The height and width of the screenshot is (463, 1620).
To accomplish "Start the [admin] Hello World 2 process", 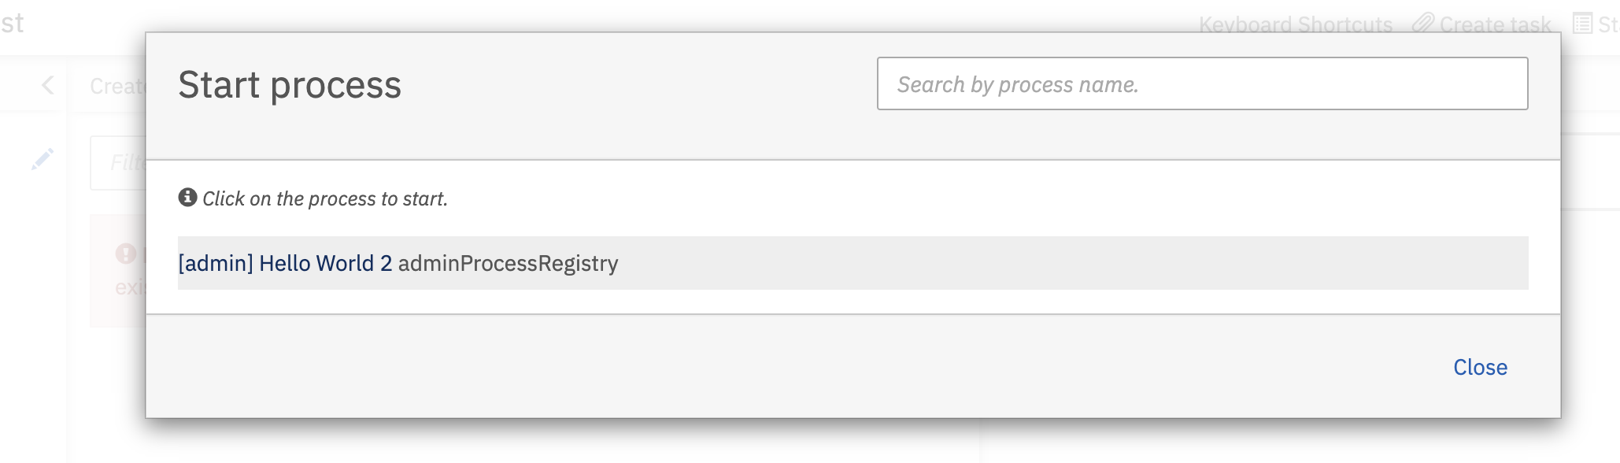I will coord(285,263).
